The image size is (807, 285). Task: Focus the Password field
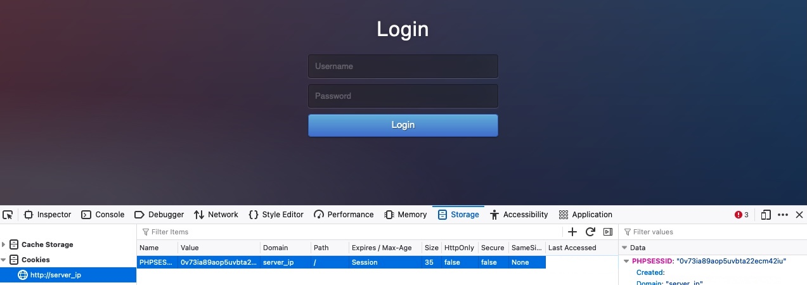[x=403, y=96]
